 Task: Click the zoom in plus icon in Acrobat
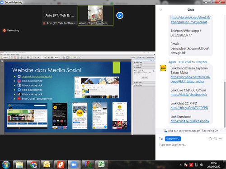(x=52, y=58)
